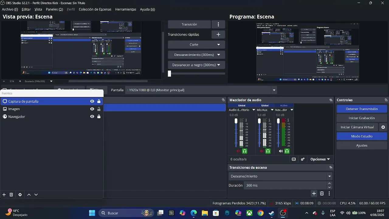This screenshot has width=389, height=219.
Task: Hide the Captura de pantalla source
Action: click(x=92, y=101)
